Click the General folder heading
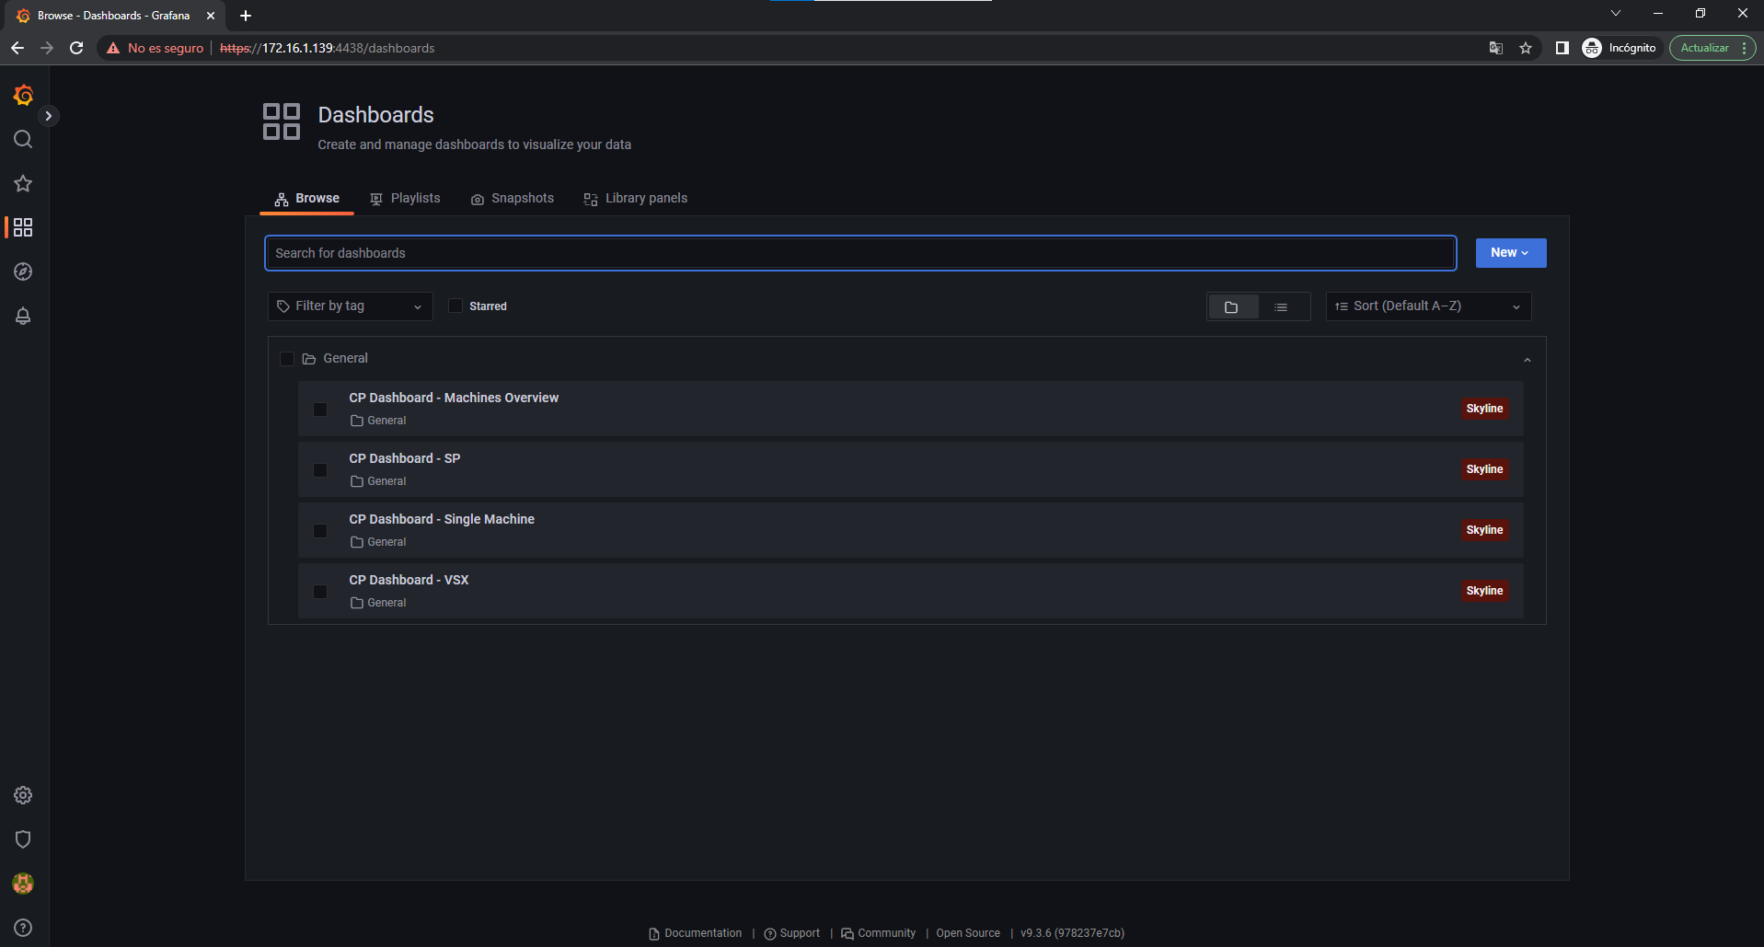 [x=345, y=358]
